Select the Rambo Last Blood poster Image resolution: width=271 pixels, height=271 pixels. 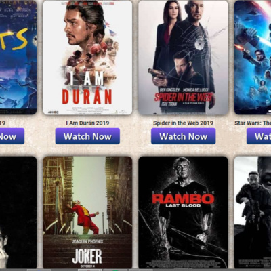coord(183,212)
